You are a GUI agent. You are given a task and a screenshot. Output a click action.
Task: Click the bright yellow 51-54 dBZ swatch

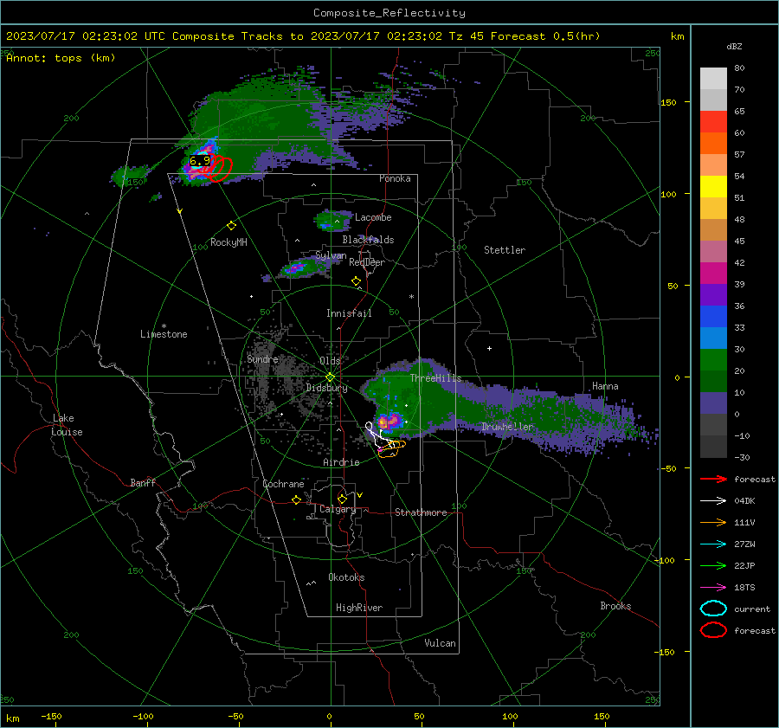(713, 187)
